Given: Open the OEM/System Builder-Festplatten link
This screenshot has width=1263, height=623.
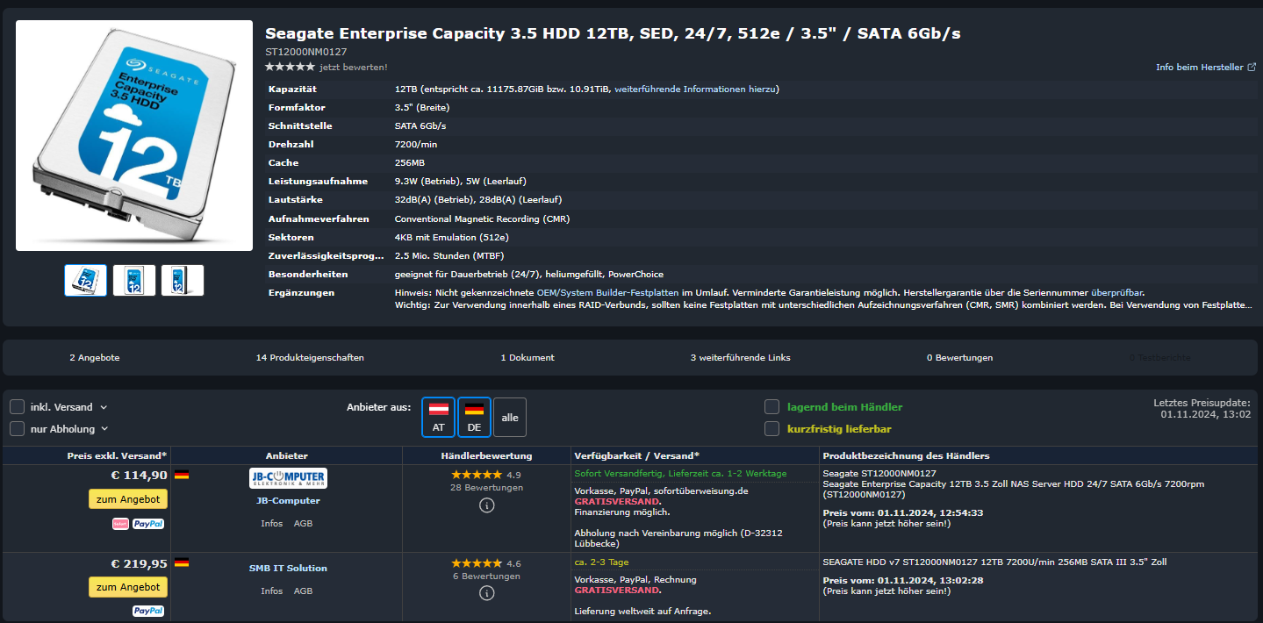Looking at the screenshot, I should coord(609,292).
